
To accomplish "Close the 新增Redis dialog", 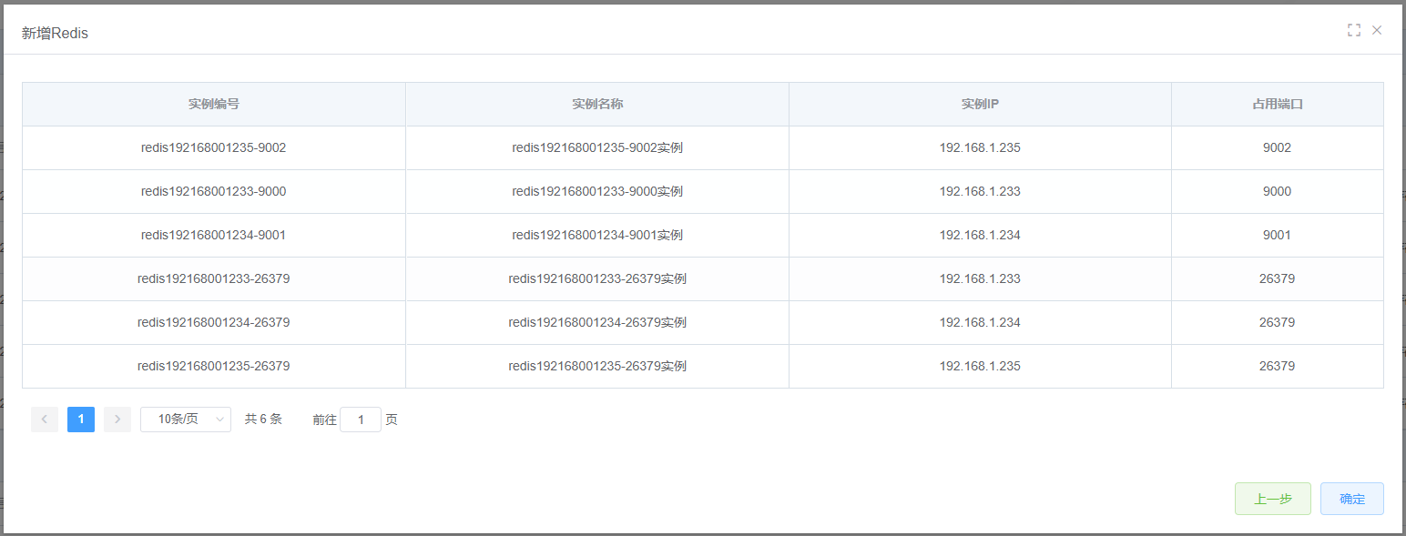I will (1377, 30).
